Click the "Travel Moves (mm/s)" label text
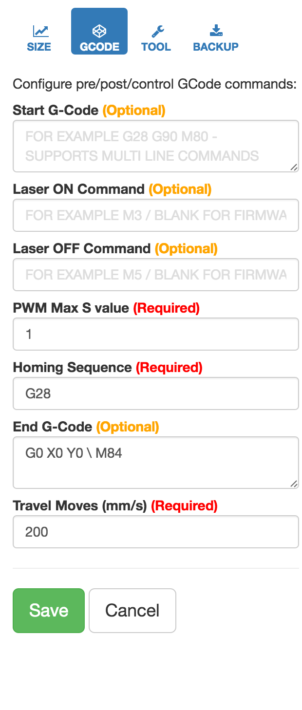 click(x=80, y=506)
